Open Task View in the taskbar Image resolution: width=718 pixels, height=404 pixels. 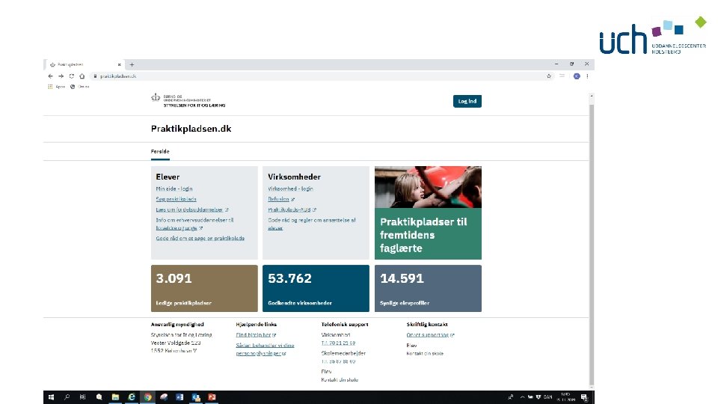pyautogui.click(x=83, y=397)
